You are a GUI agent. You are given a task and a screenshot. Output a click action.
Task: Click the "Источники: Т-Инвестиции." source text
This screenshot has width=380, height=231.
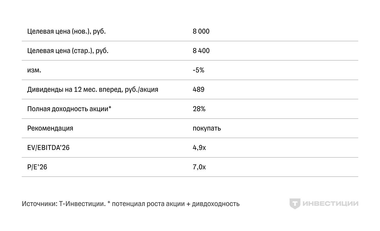point(64,204)
